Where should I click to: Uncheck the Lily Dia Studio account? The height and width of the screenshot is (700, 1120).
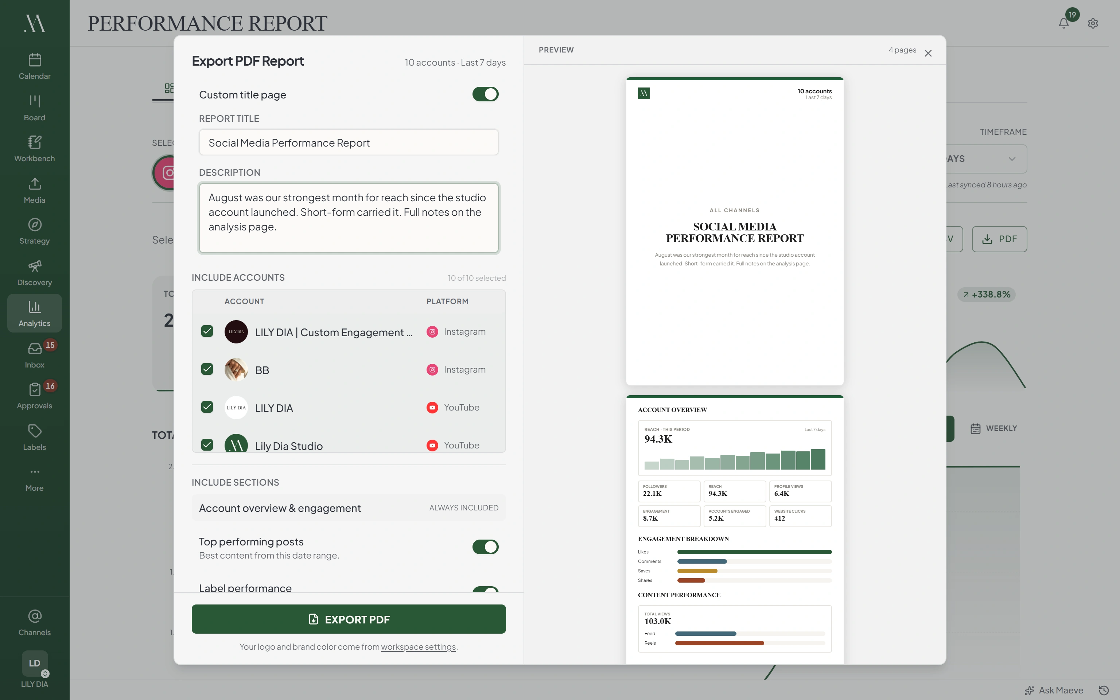coord(207,445)
